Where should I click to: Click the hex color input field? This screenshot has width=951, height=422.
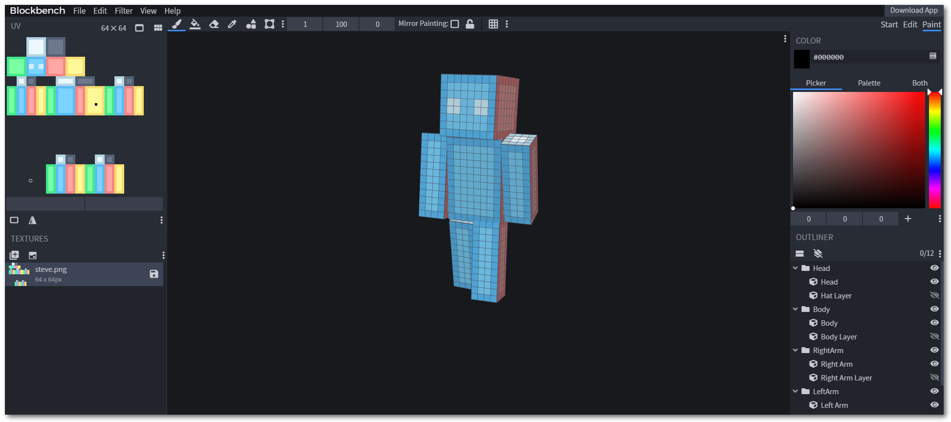click(869, 57)
